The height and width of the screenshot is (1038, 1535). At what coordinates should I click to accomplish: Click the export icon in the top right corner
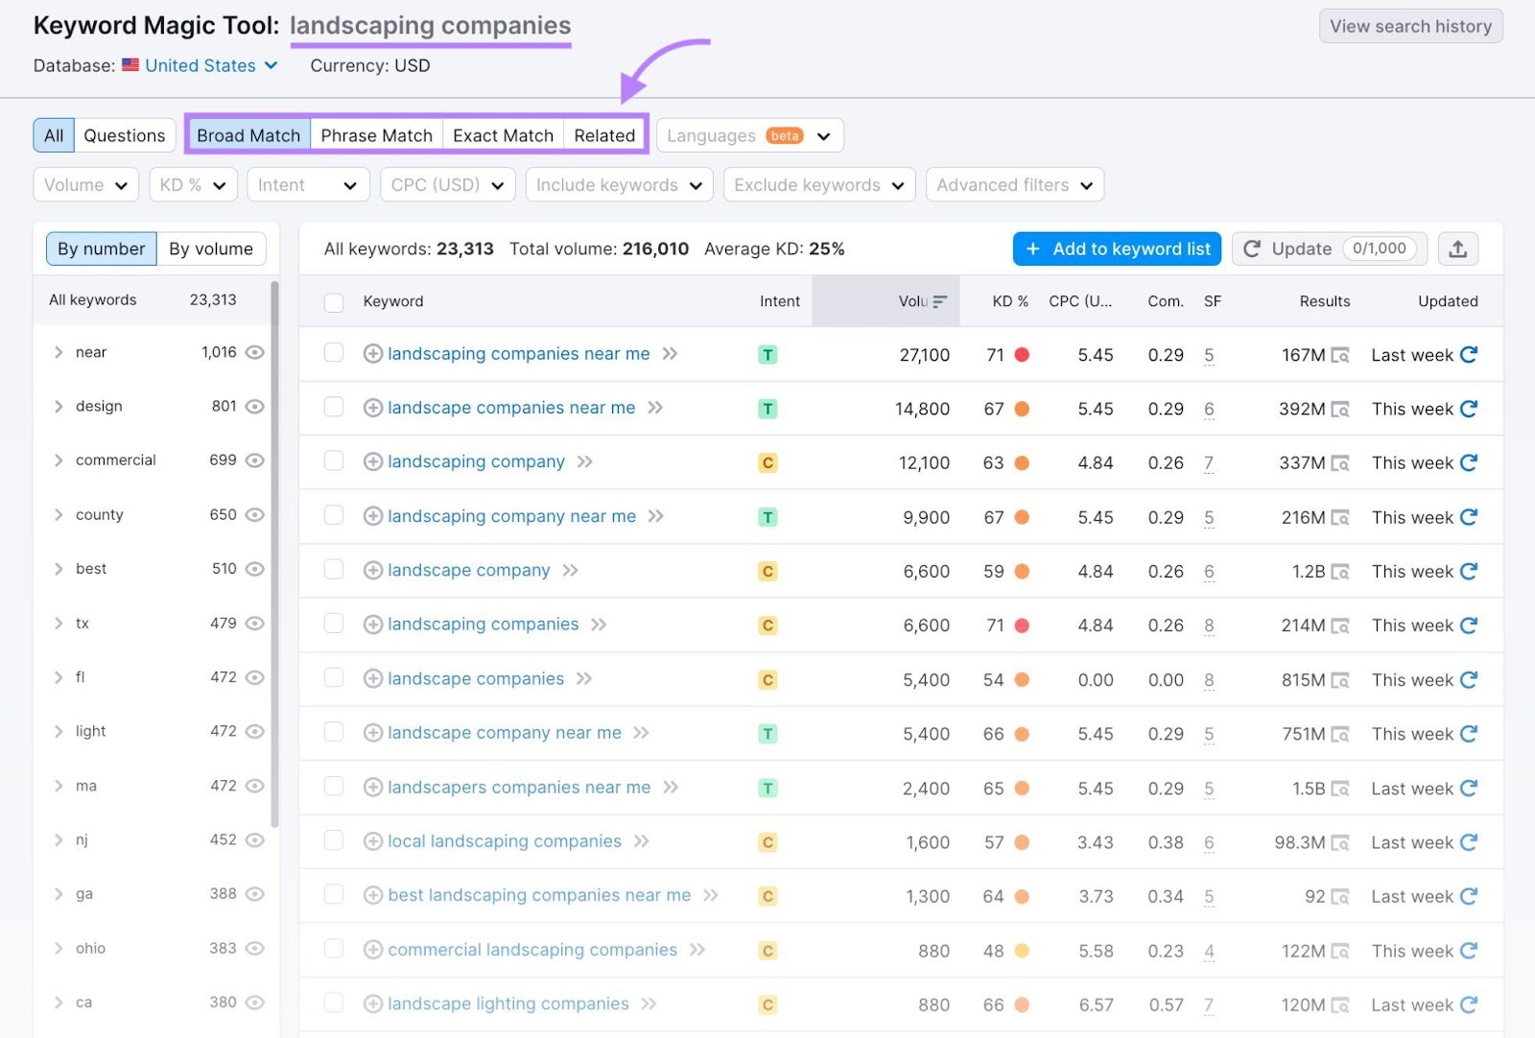(x=1458, y=248)
